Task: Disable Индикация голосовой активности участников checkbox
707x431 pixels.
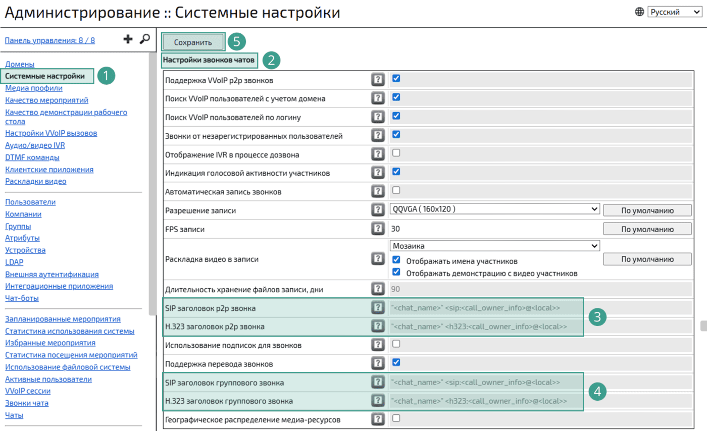Action: point(396,171)
